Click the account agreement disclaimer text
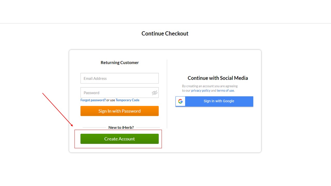The height and width of the screenshot is (186, 331). [x=210, y=86]
